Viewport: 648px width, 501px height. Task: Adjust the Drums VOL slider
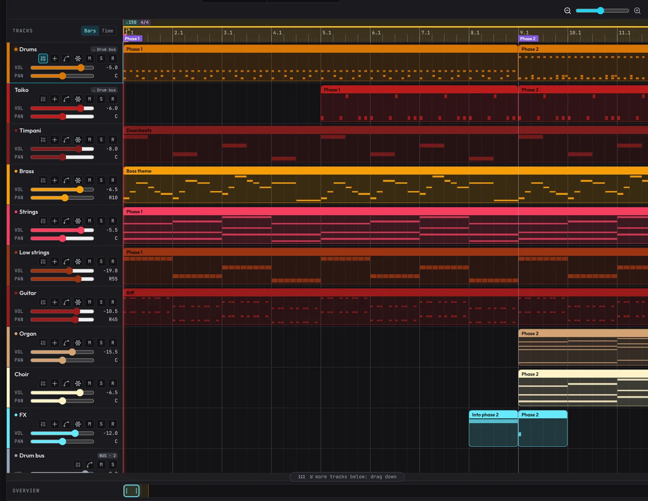pyautogui.click(x=62, y=68)
